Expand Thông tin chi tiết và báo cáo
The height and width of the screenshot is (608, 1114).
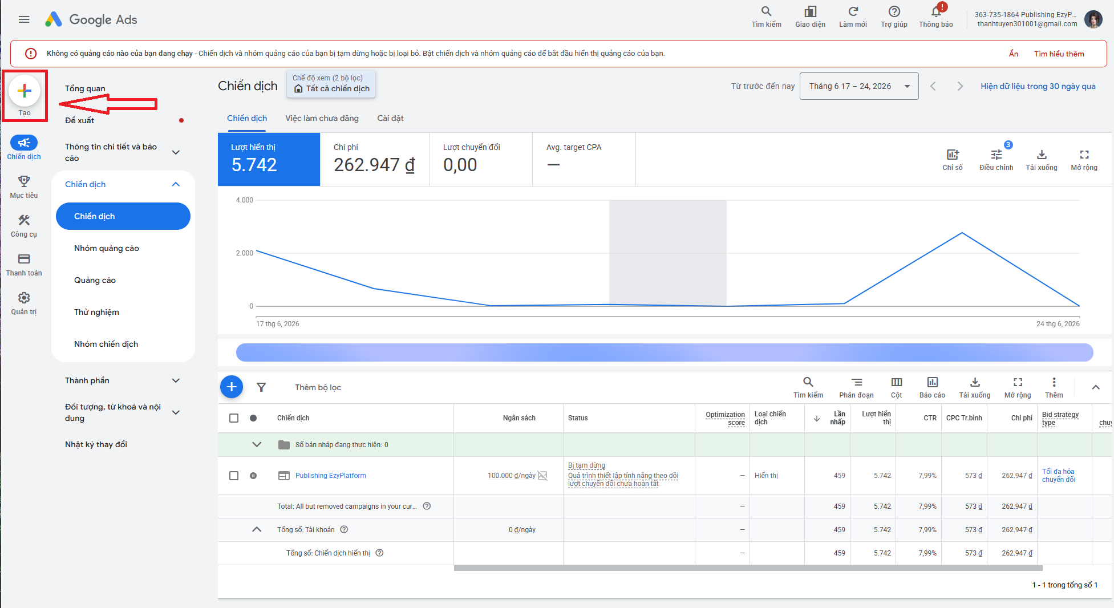(x=176, y=152)
